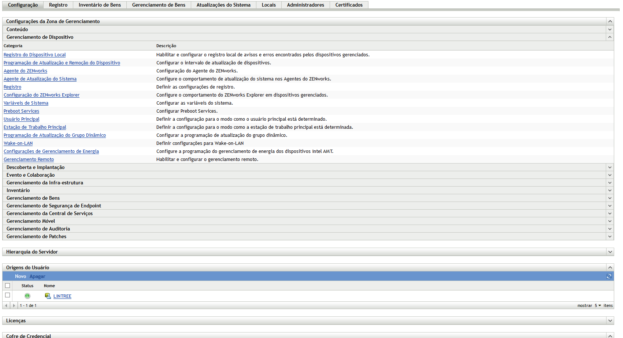Click the Nome column header
The image size is (623, 338).
pos(49,286)
